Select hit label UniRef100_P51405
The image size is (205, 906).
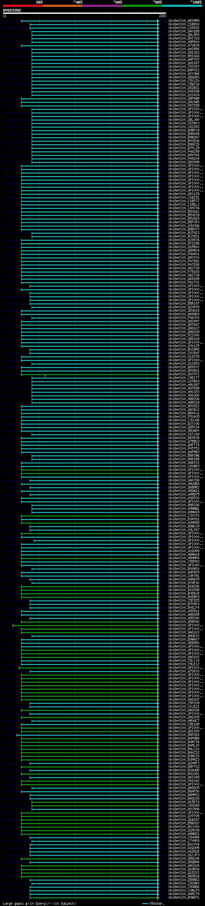[x=184, y=417]
